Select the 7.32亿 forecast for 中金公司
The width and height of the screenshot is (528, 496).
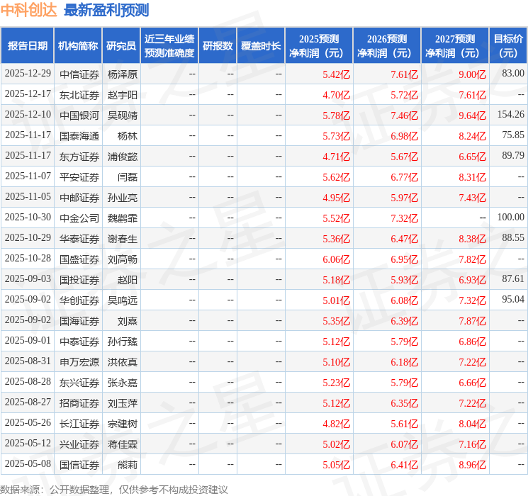pos(405,218)
